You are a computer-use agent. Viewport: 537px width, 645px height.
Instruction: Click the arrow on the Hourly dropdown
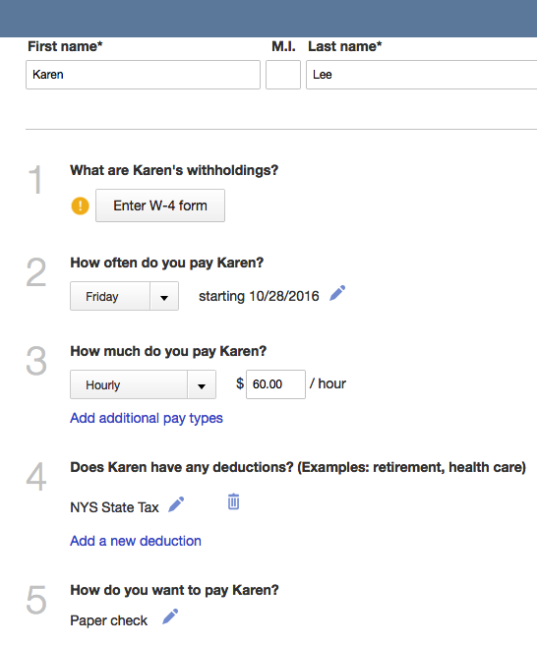[x=202, y=384]
